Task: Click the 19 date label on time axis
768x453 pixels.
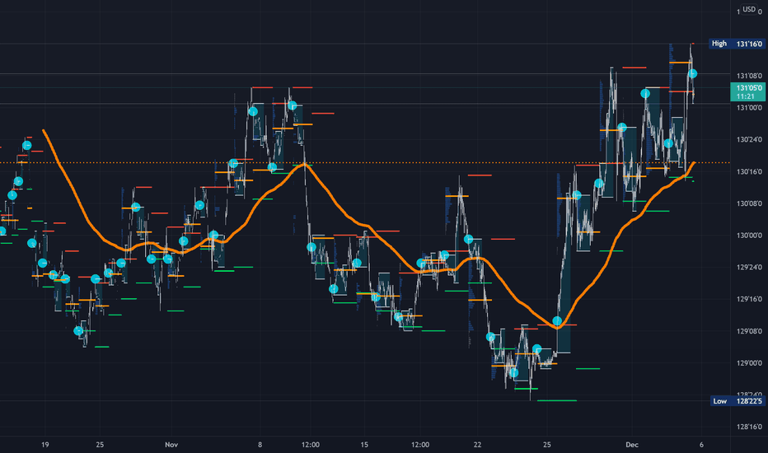Action: (45, 445)
